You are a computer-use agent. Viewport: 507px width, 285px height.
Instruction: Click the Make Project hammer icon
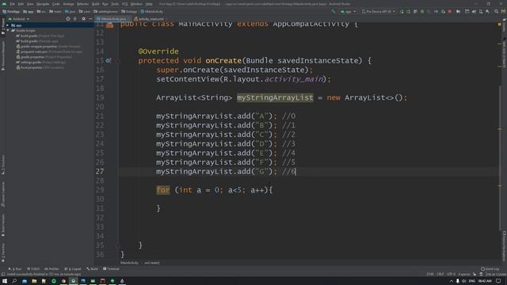tap(334, 11)
